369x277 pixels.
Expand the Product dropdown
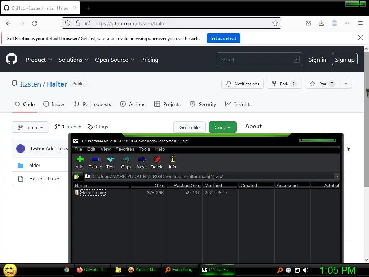(x=39, y=60)
